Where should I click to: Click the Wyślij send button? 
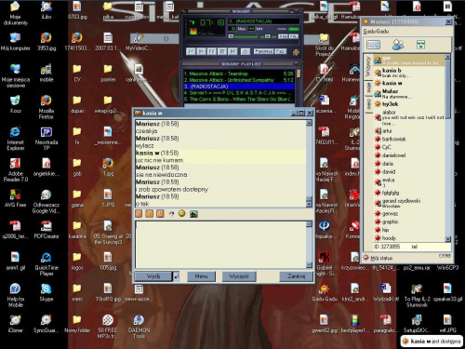(x=153, y=276)
